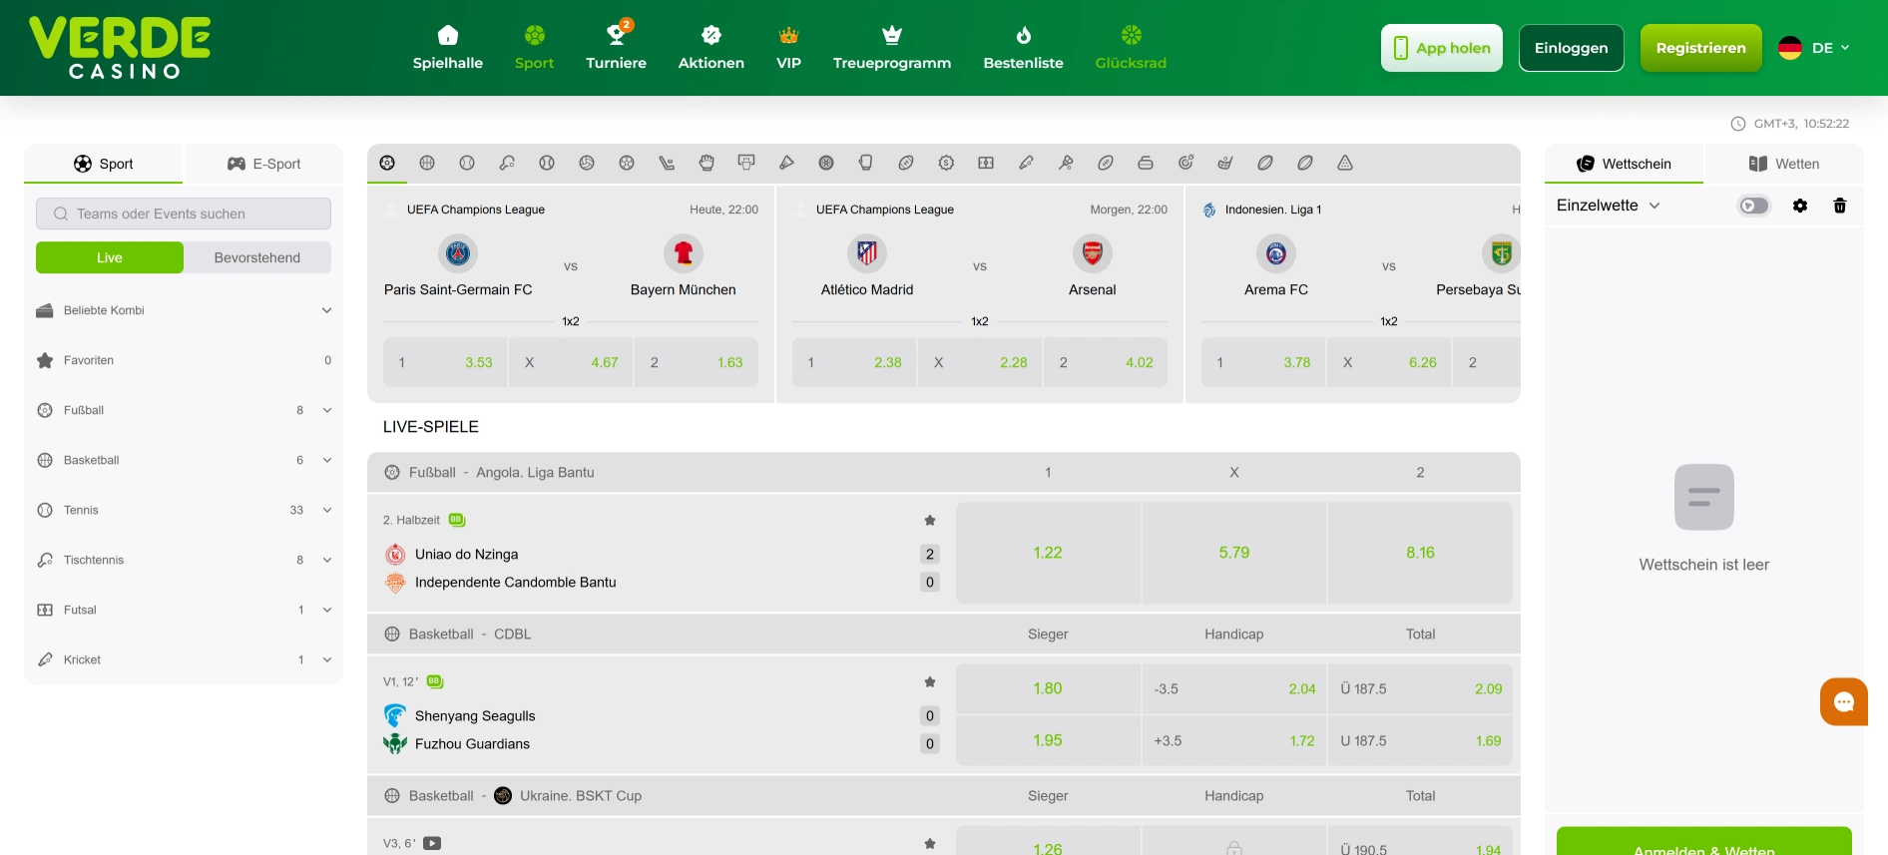Switch to Live events filter
The image size is (1888, 855).
[110, 257]
